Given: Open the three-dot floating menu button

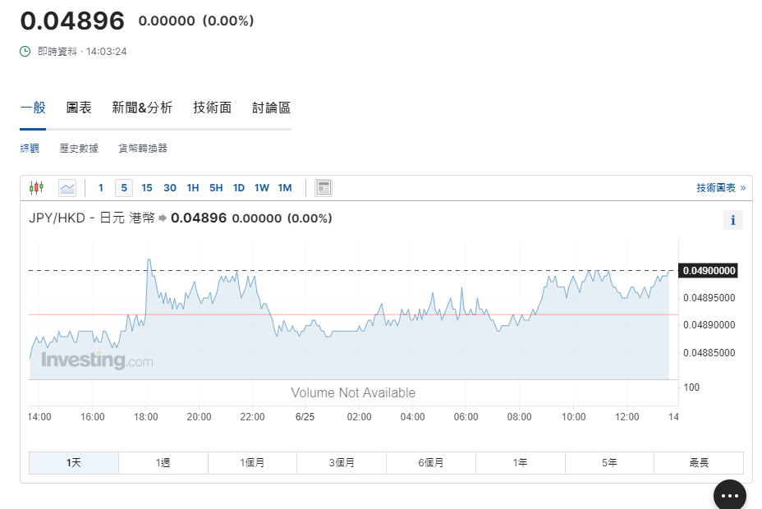Looking at the screenshot, I should pos(729,495).
